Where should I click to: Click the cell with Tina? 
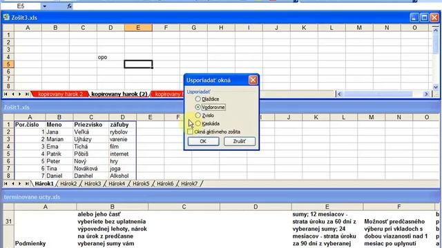click(59, 168)
